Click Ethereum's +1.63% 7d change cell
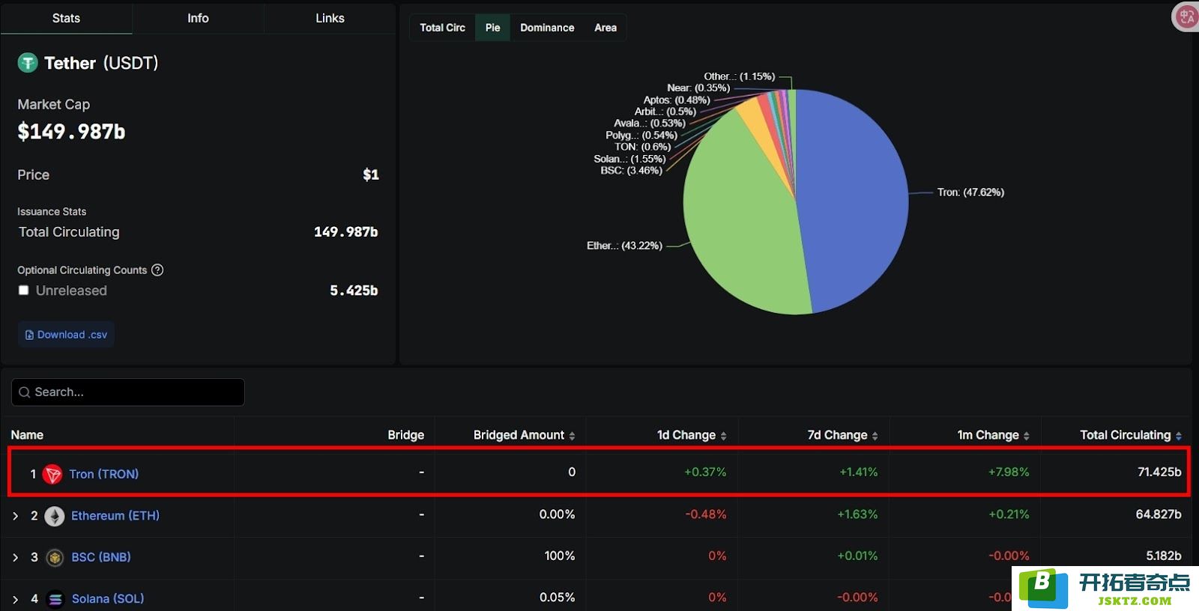The height and width of the screenshot is (611, 1199). (857, 514)
